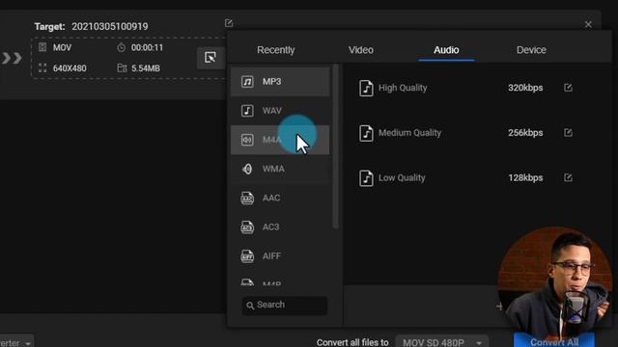Choose High Quality 320kbps preset
This screenshot has width=618, height=347.
pos(465,88)
